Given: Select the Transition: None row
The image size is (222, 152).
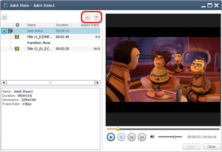Looking at the screenshot, I should (x=51, y=43).
